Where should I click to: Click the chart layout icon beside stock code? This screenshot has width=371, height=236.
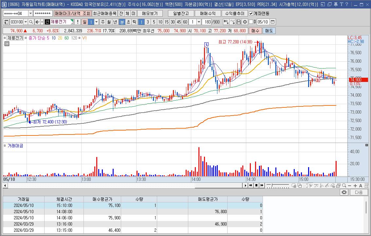pos(7,22)
